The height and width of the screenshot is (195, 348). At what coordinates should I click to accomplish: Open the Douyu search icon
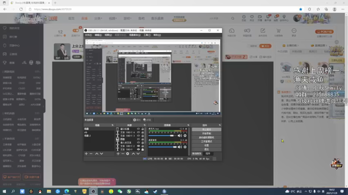[233, 18]
